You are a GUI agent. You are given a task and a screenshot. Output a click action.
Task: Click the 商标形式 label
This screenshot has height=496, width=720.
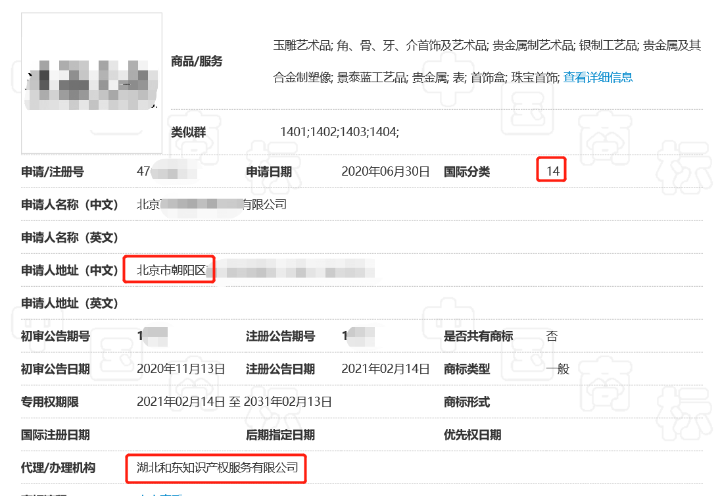(467, 402)
